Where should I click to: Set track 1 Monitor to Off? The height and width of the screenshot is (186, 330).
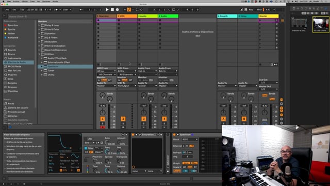click(110, 80)
